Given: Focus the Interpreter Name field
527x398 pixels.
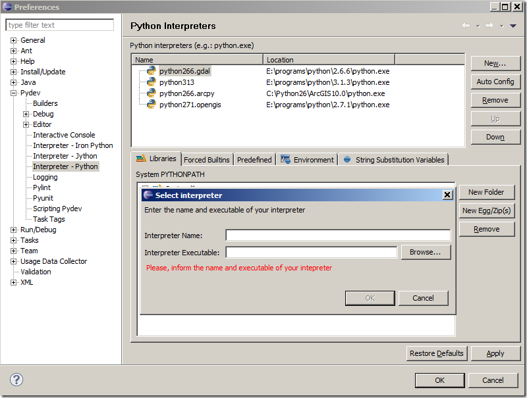Looking at the screenshot, I should pos(338,236).
